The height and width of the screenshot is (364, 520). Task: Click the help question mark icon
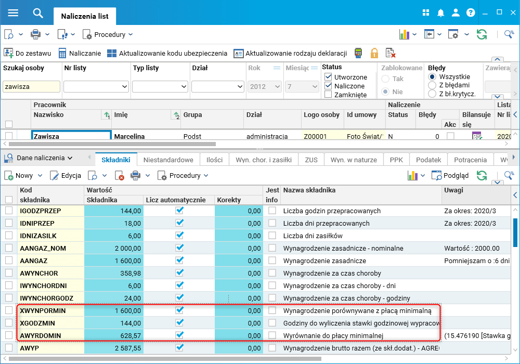471,13
